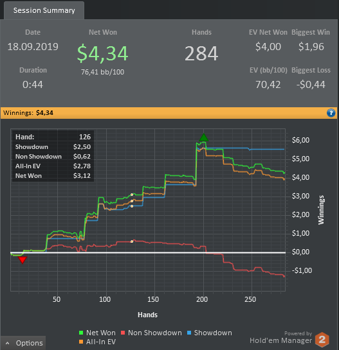Click the duration value 0:44
Image resolution: width=339 pixels, height=350 pixels.
point(33,85)
